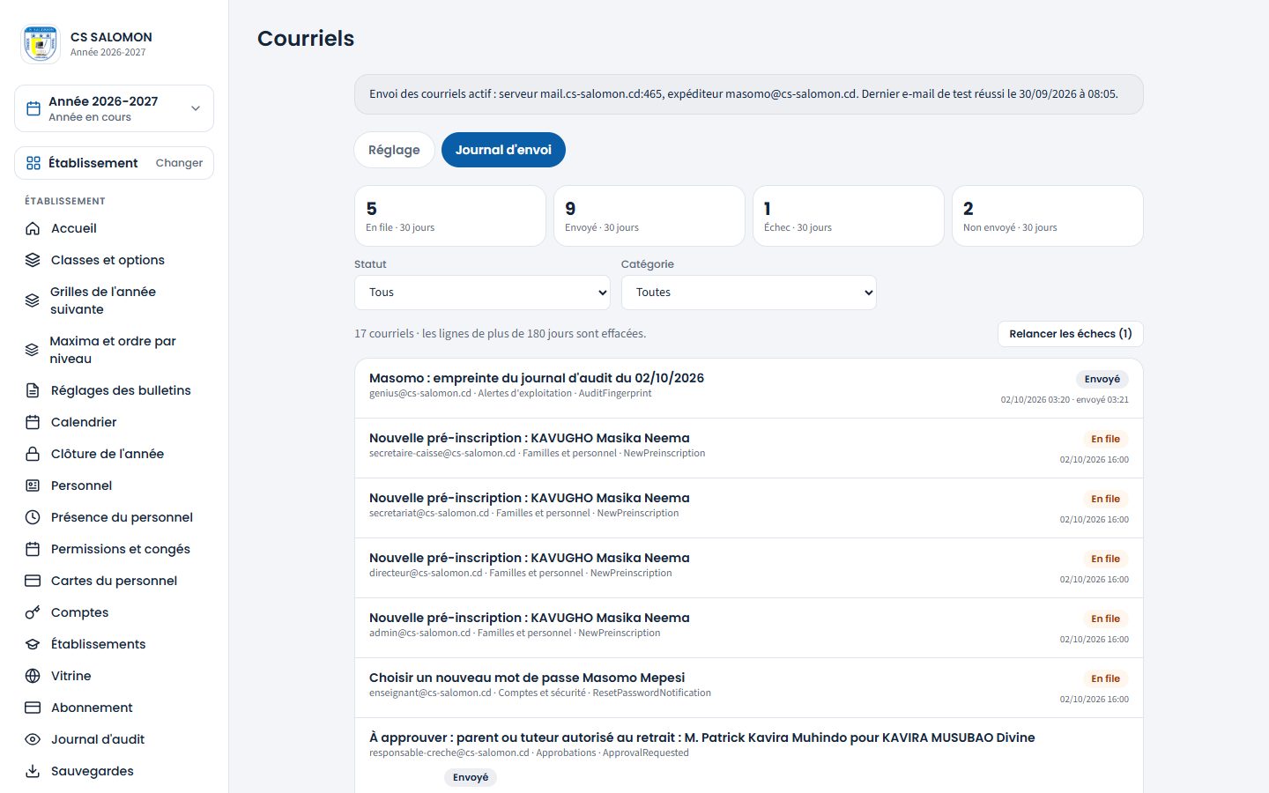Click the 1 Échec stat card

tap(849, 216)
